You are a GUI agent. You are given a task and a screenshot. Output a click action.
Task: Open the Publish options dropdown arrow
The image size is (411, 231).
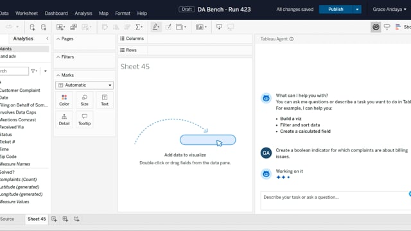pyautogui.click(x=357, y=10)
